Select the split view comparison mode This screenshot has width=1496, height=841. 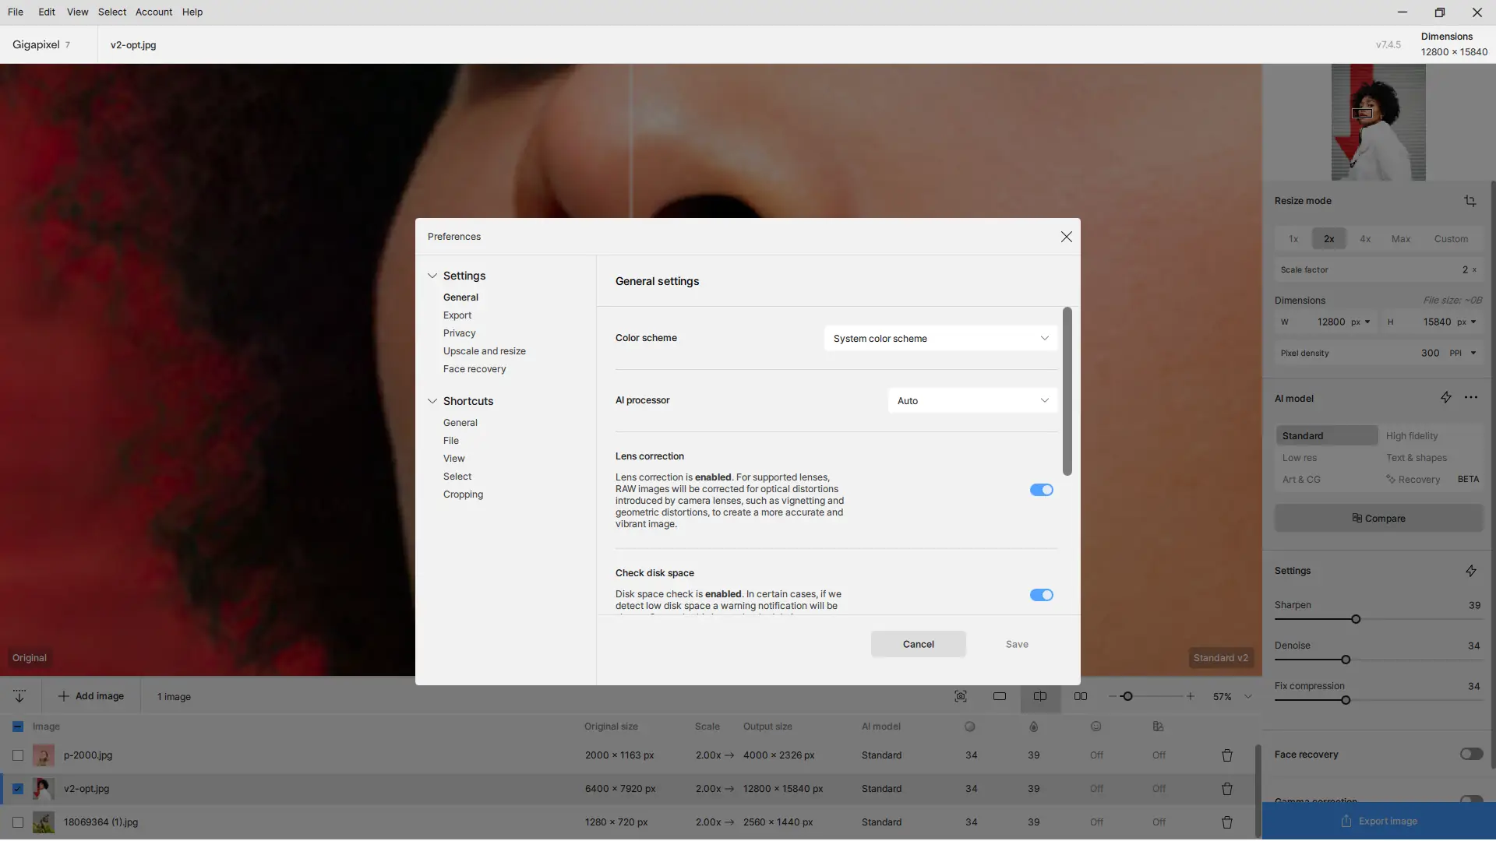coord(1040,696)
